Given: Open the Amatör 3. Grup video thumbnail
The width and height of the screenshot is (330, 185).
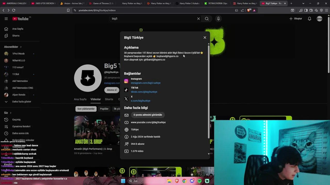Looking at the screenshot, I should (x=97, y=131).
